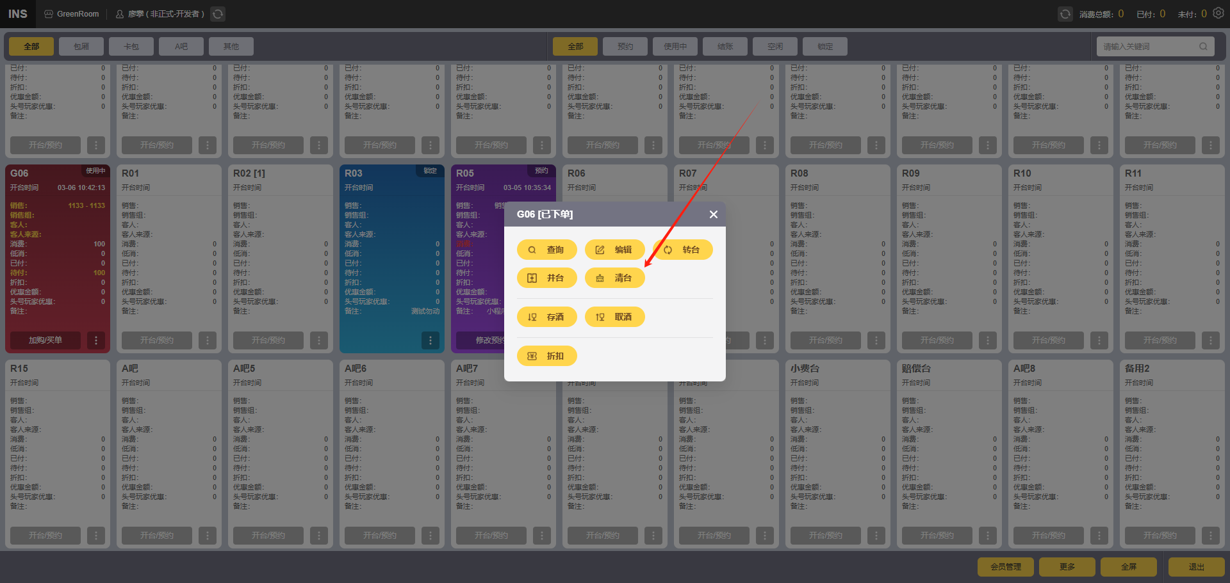Image resolution: width=1230 pixels, height=583 pixels.
Task: Click the INS logo
Action: pyautogui.click(x=18, y=13)
